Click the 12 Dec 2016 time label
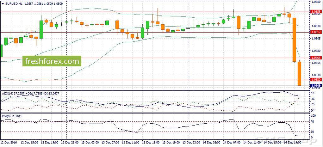The width and height of the screenshot is (323, 147). pos(9,142)
